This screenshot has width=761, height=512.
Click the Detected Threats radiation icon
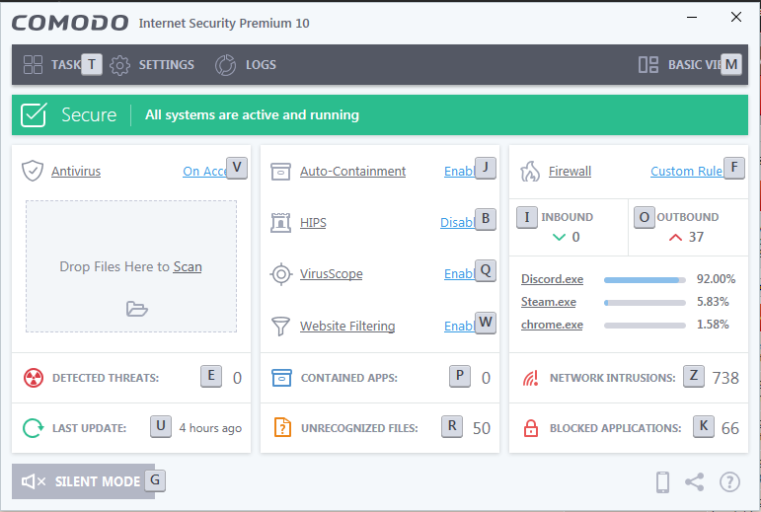click(33, 378)
